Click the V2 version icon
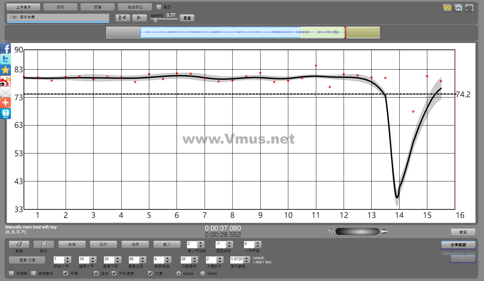 447,8
